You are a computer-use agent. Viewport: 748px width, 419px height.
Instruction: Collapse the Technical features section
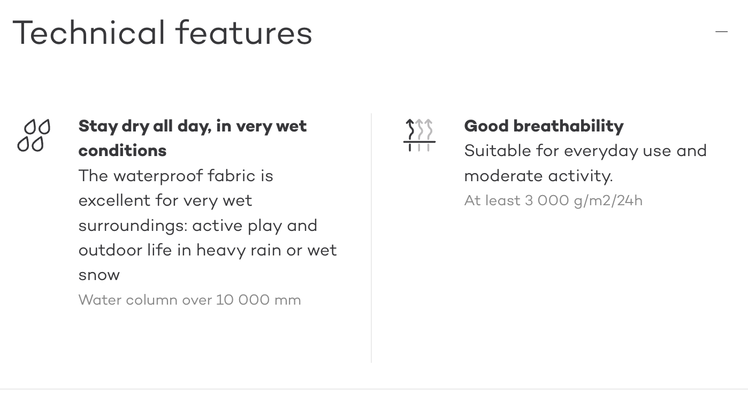click(x=721, y=32)
